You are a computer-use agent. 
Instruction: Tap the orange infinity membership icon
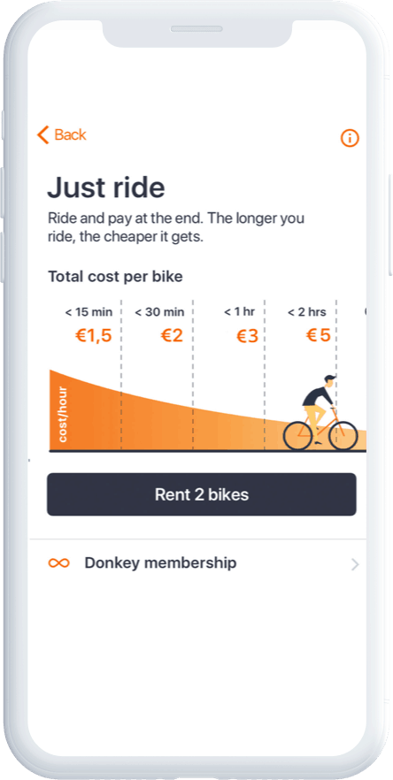click(x=58, y=563)
